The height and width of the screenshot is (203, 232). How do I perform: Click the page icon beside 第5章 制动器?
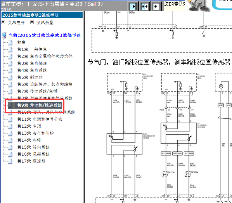point(10,77)
